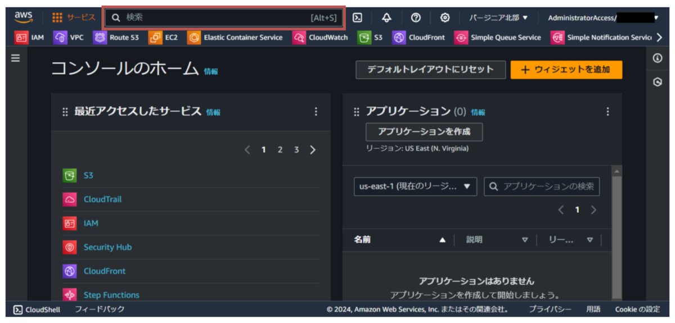Screen dimensions: 675x323
Task: Click the AWS logo in the header
Action: pyautogui.click(x=24, y=17)
